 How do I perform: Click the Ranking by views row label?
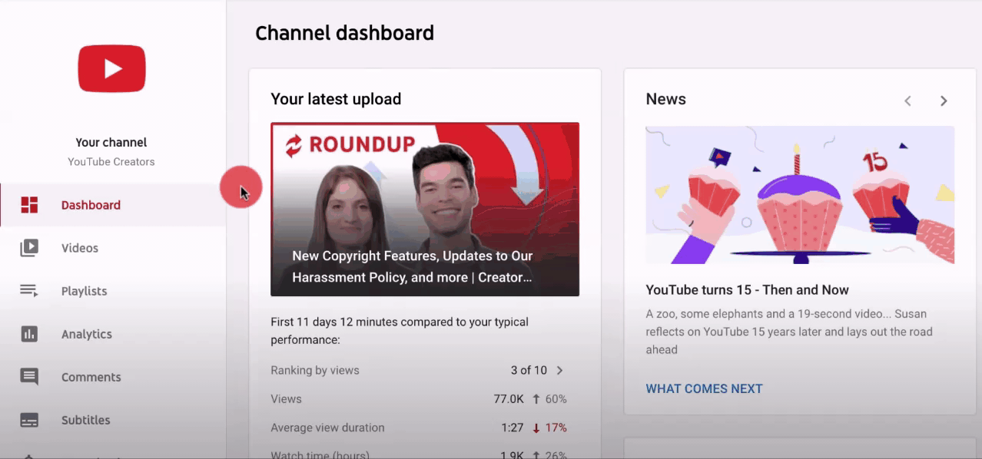tap(315, 370)
